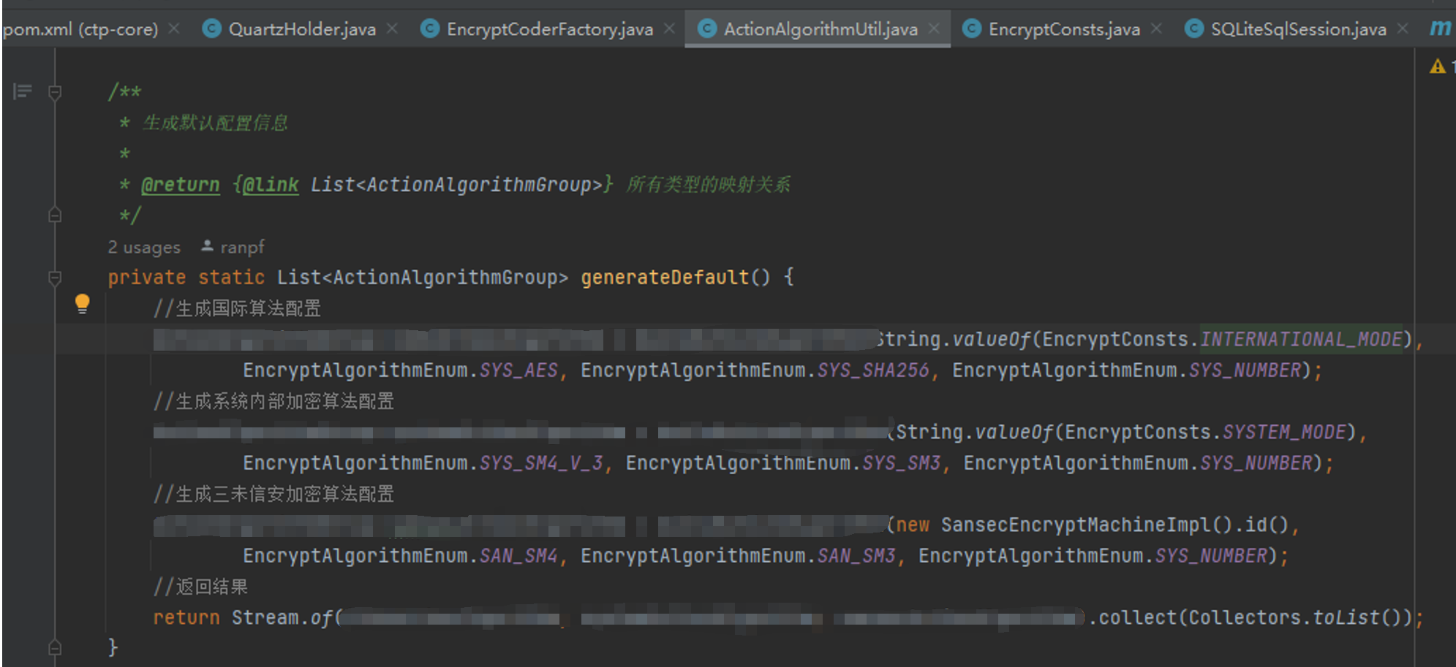Click the ranpf author icon
1456x667 pixels.
tap(207, 246)
